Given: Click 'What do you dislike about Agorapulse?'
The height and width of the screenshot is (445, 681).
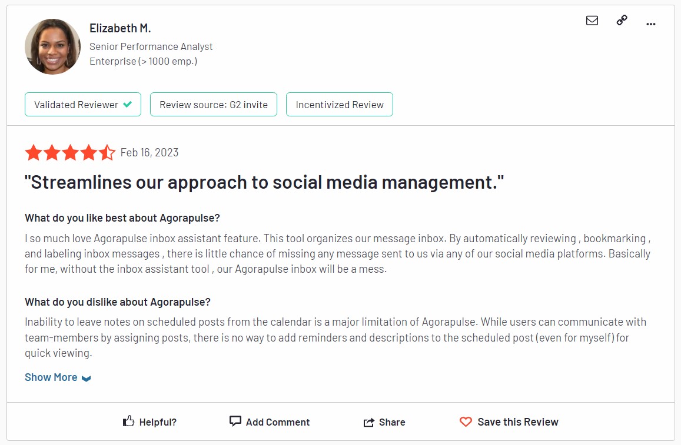Looking at the screenshot, I should (118, 302).
